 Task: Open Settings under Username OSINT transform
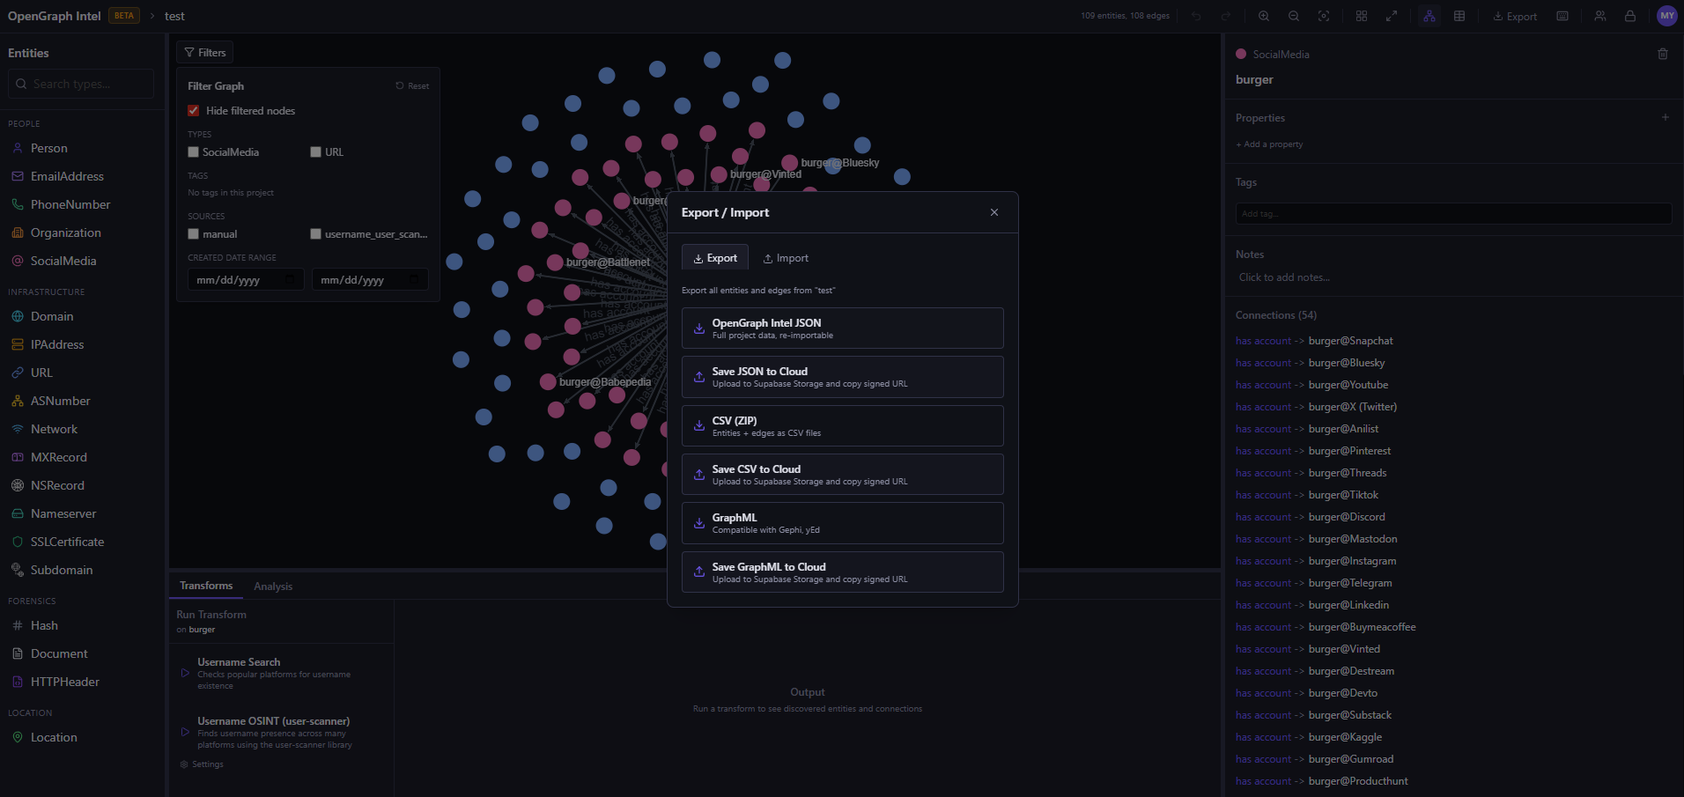(202, 764)
